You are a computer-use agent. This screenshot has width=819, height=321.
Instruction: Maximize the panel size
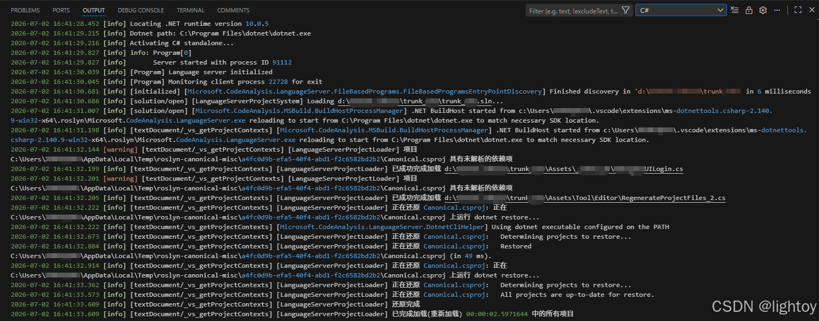(x=798, y=10)
